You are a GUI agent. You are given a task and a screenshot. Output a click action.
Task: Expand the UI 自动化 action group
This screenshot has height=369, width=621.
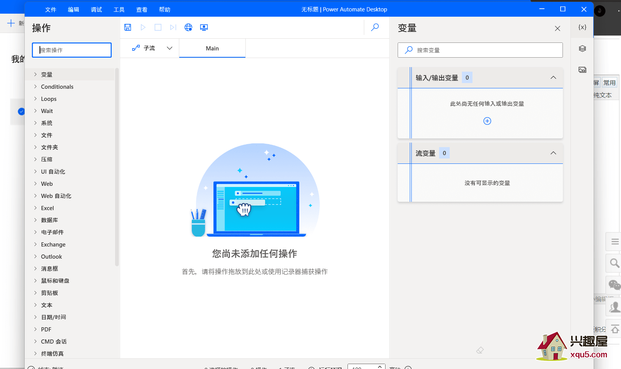point(35,171)
